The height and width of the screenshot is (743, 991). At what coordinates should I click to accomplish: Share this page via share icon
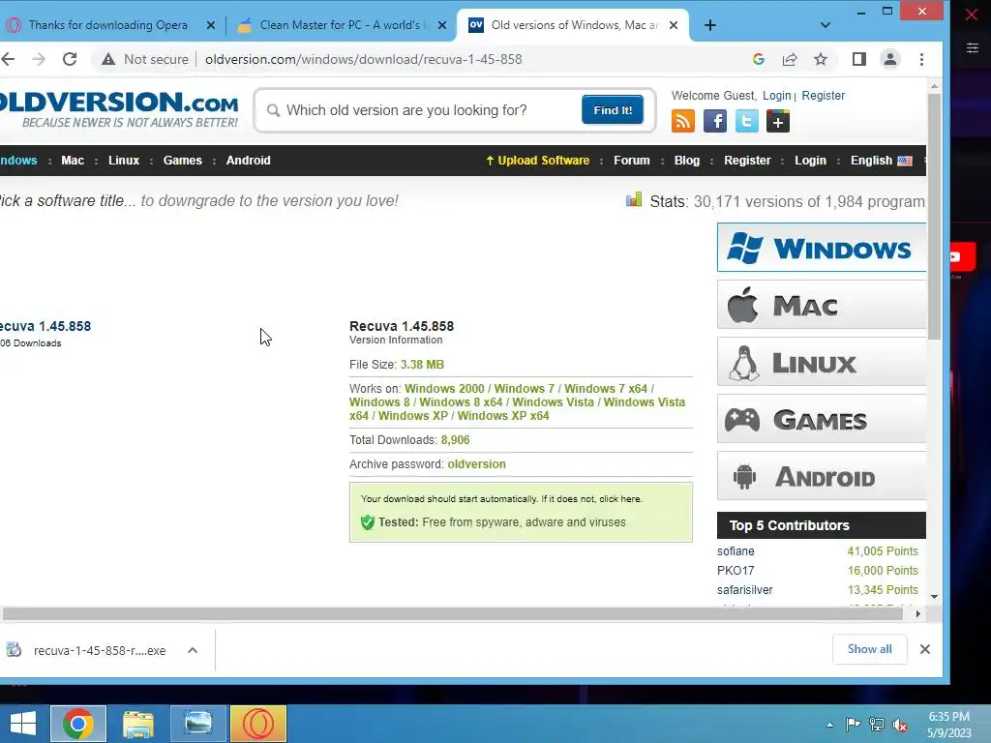click(790, 59)
